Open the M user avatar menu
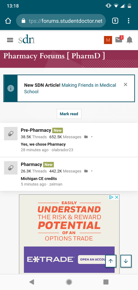Viewport: 138px width, 290px height. pos(108,40)
